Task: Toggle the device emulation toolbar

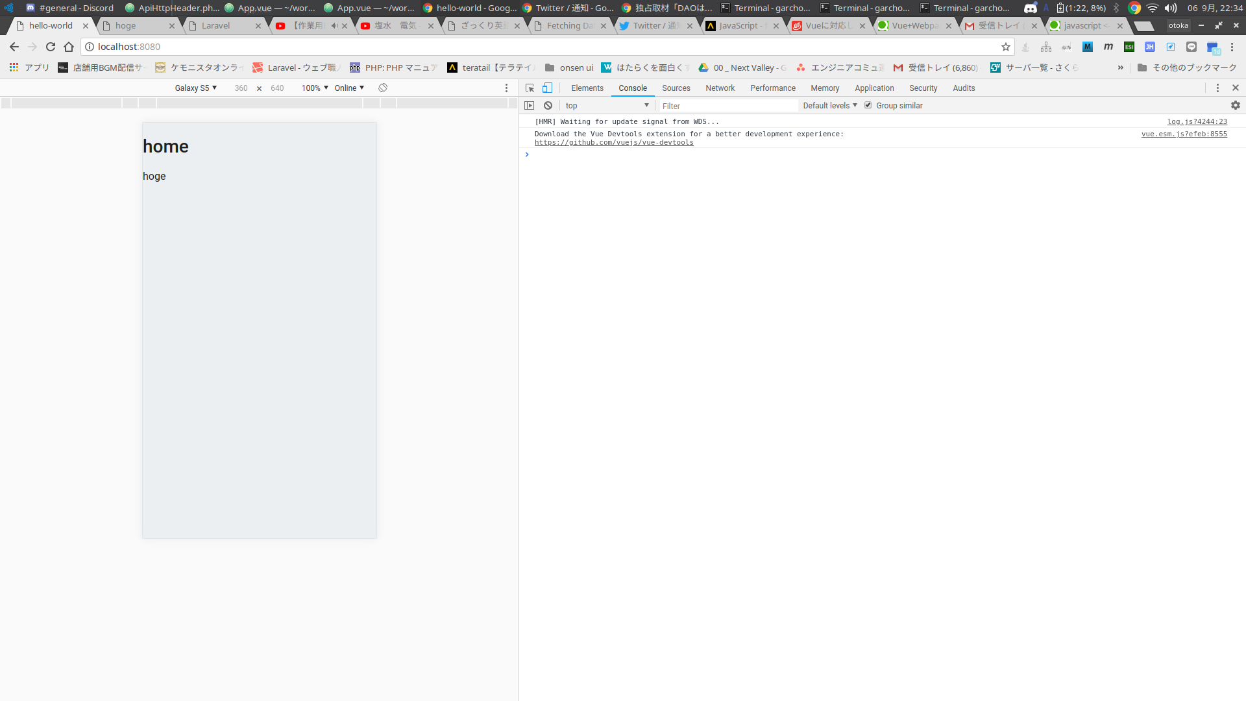Action: (548, 88)
